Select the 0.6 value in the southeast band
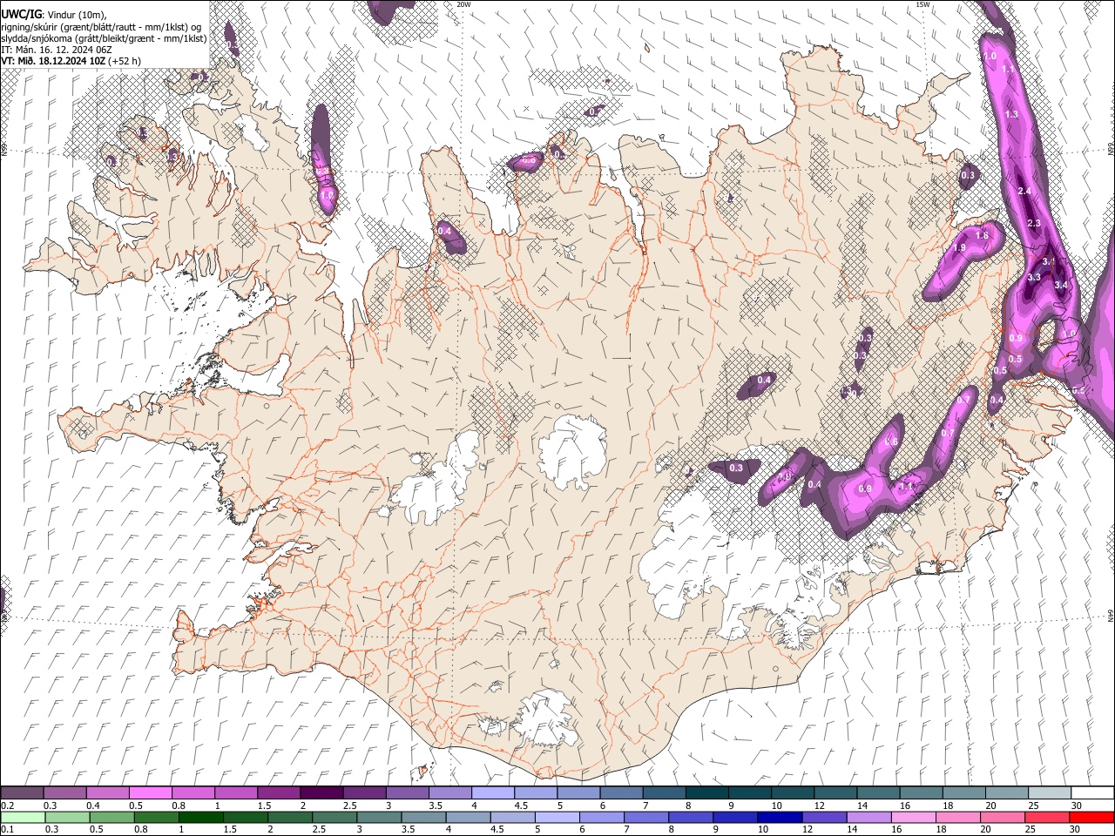Screen dimensions: 1115x836 pyautogui.click(x=891, y=442)
